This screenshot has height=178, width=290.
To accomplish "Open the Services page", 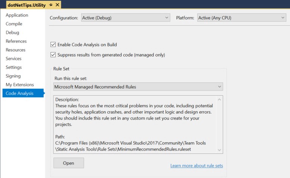I will (13, 58).
